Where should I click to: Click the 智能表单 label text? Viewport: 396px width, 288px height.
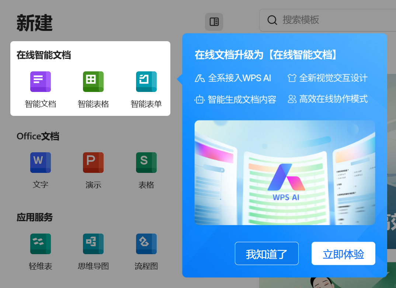point(146,104)
